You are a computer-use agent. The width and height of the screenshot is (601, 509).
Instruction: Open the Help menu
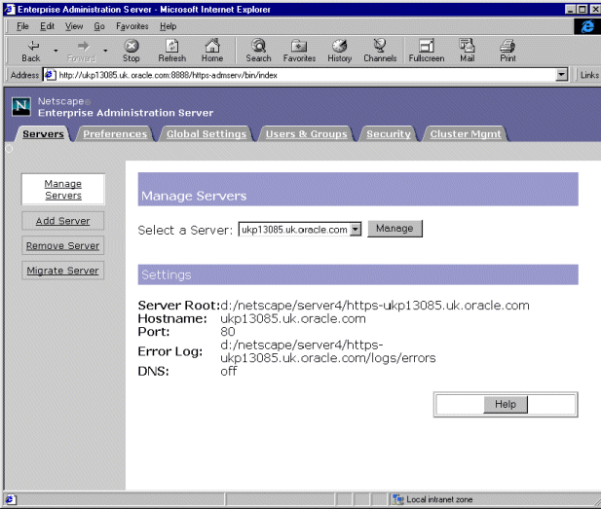pos(168,26)
